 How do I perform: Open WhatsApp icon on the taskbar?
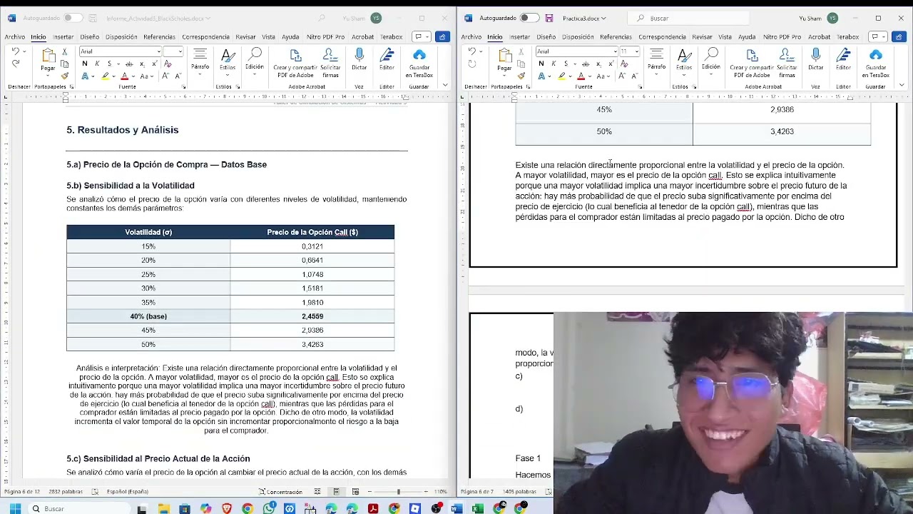269,508
